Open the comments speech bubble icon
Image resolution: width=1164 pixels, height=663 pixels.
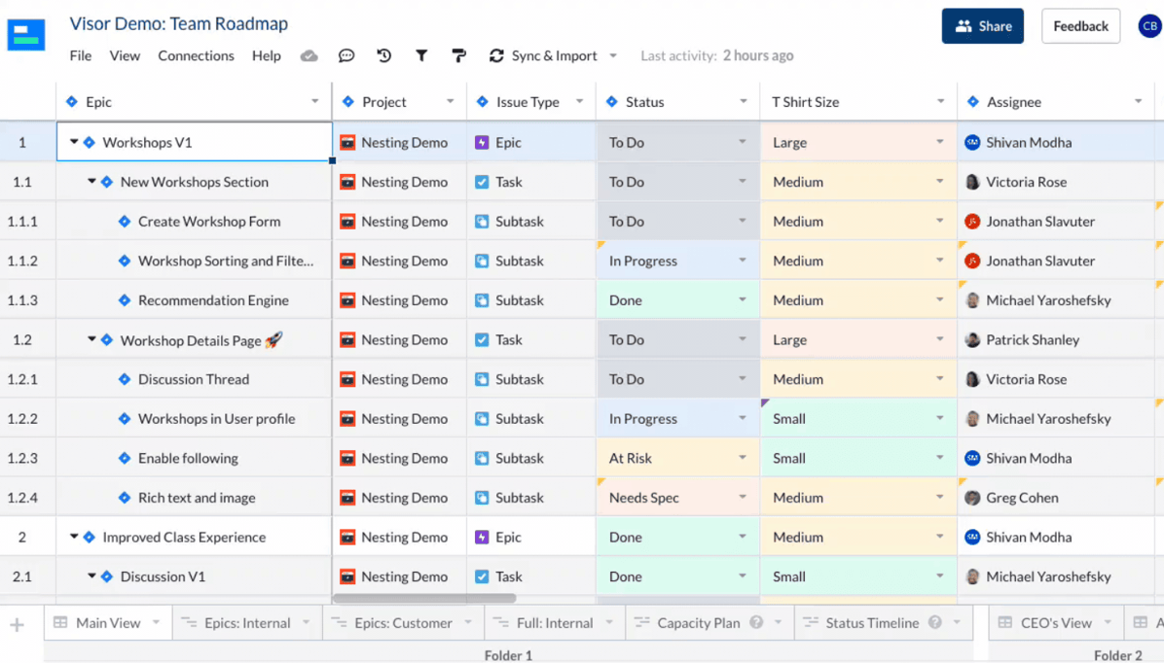click(346, 56)
